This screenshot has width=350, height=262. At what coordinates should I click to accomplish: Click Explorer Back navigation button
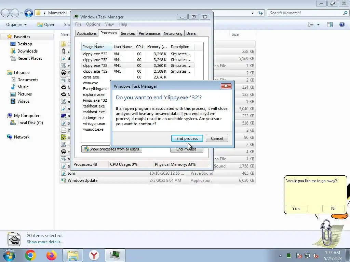point(5,13)
